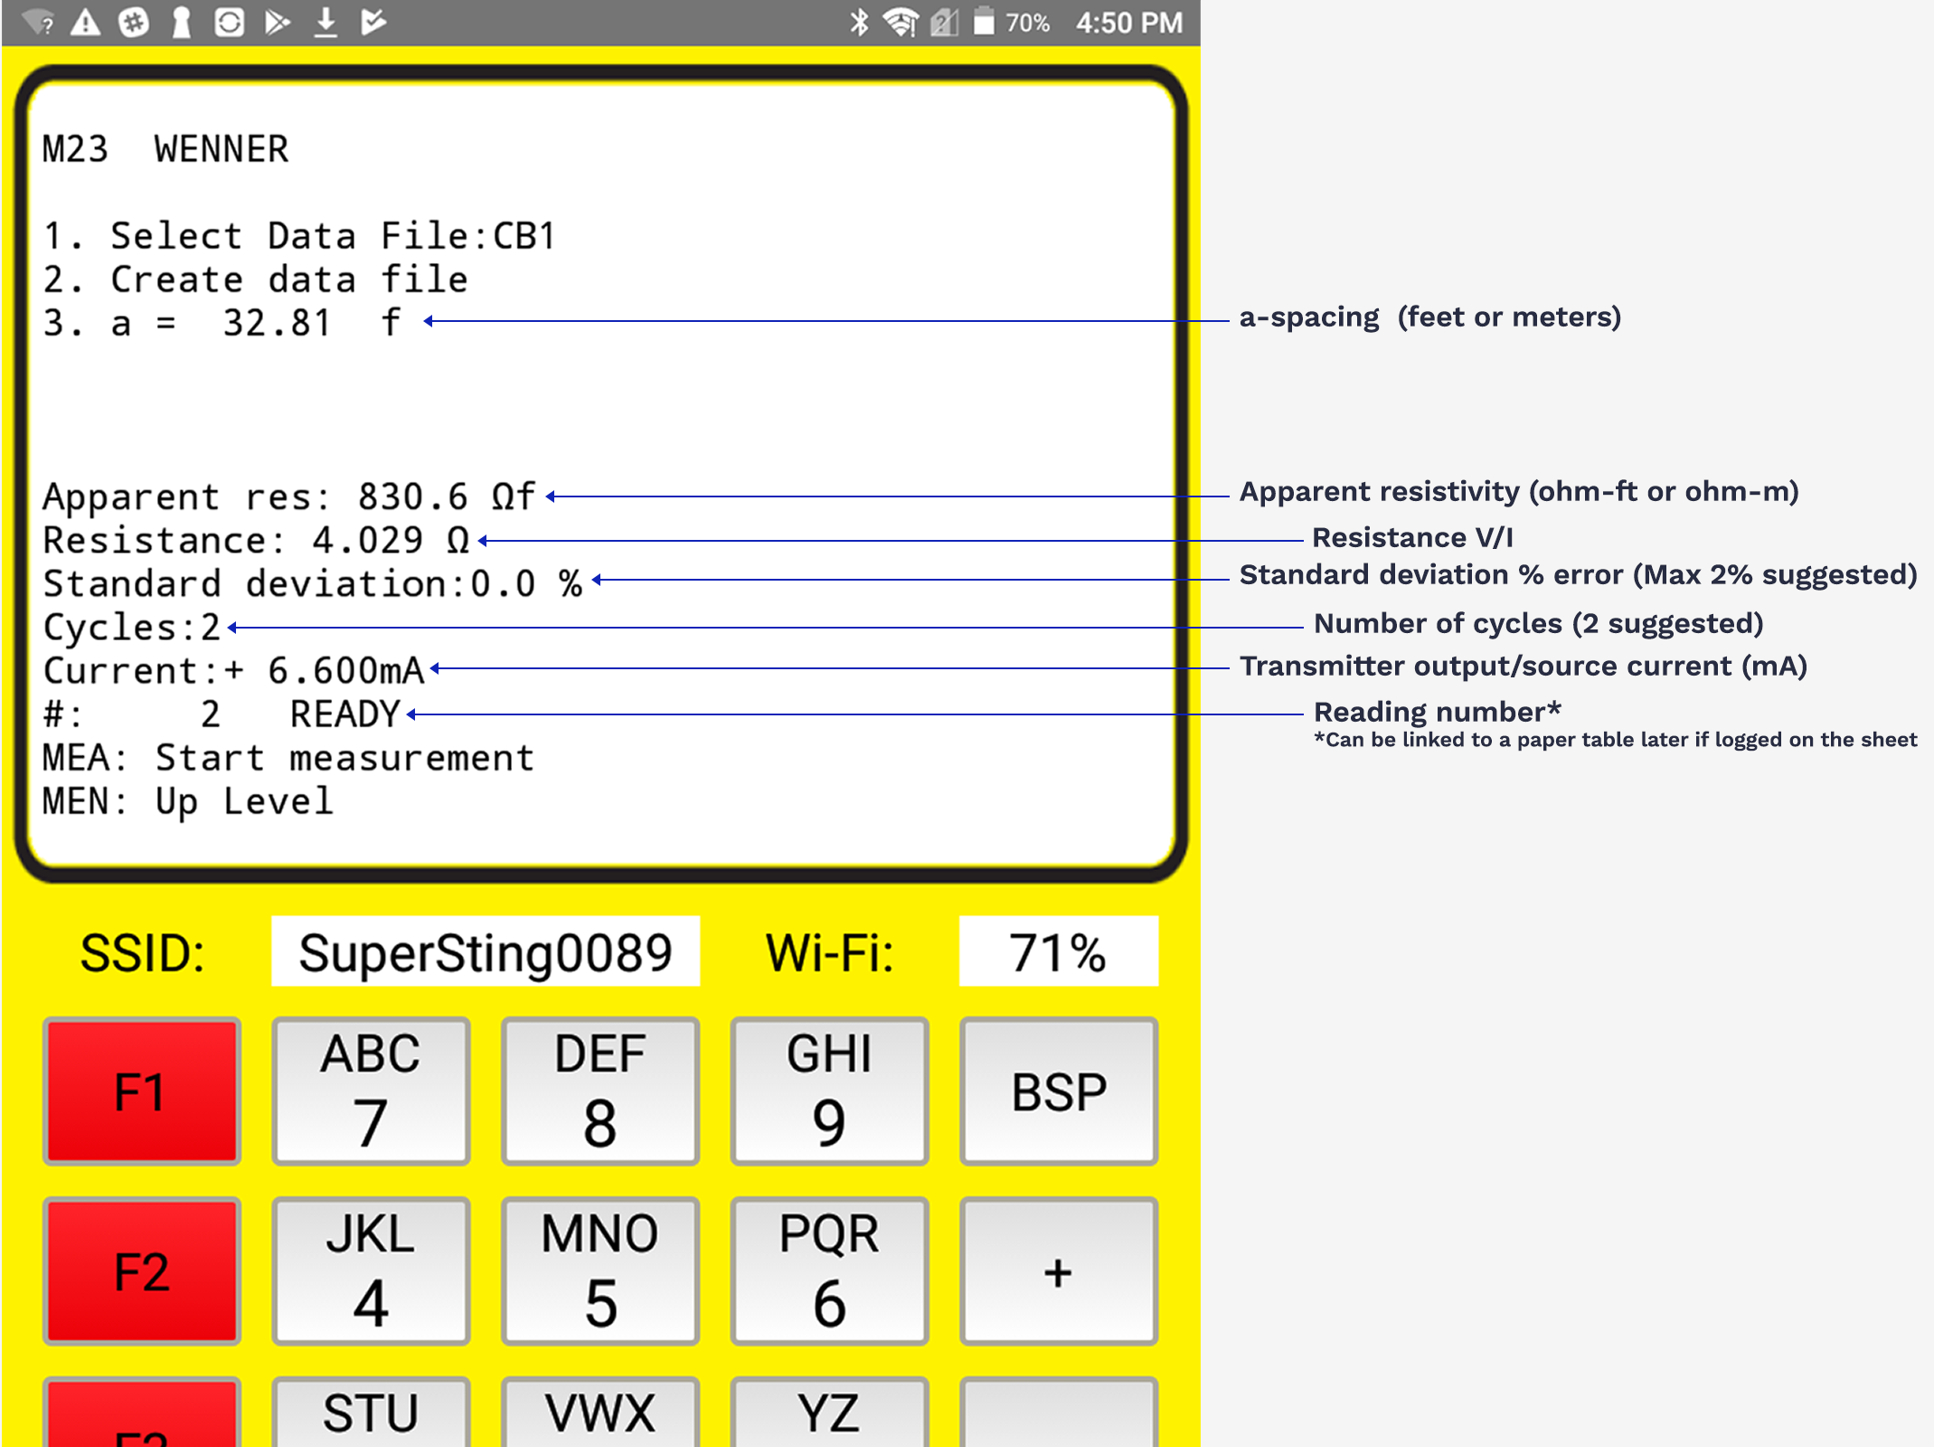Tap the Bluetooth status icon
Viewport: 1934px width, 1447px height.
pos(859,22)
